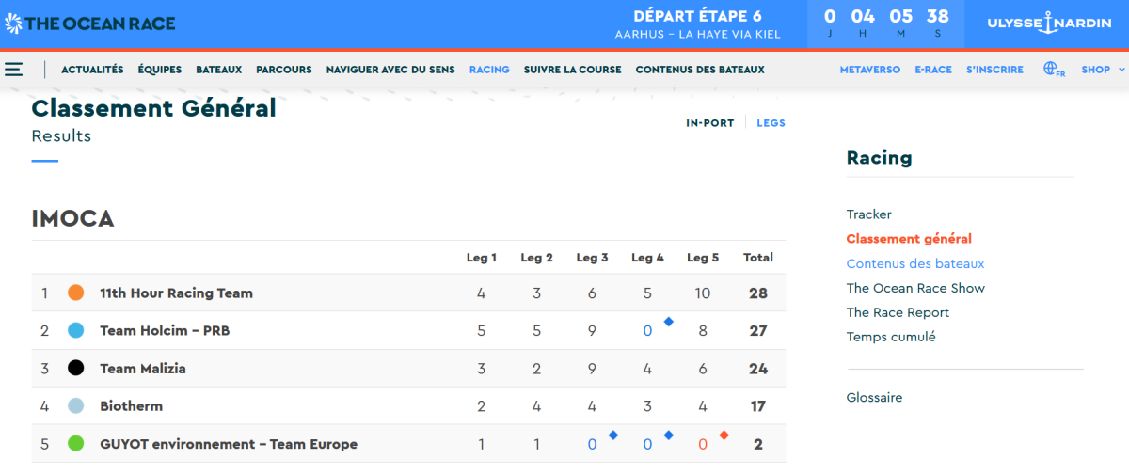Click The Ocean Race logo
This screenshot has width=1129, height=475.
(x=89, y=24)
